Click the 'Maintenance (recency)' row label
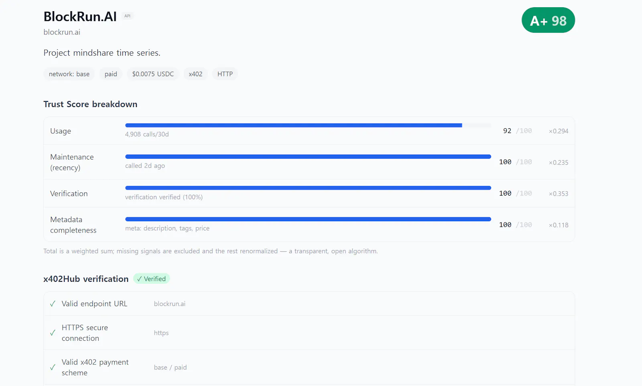The height and width of the screenshot is (386, 642). pos(72,162)
